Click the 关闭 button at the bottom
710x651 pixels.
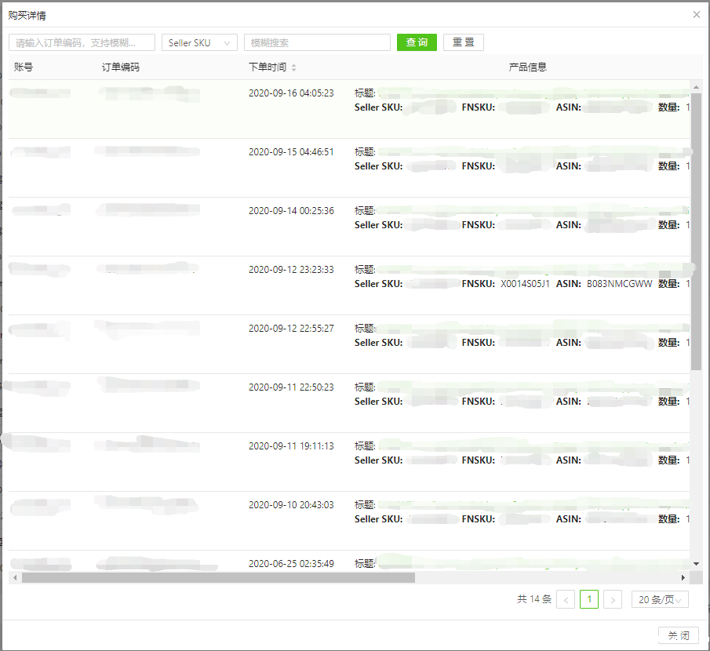coord(678,635)
